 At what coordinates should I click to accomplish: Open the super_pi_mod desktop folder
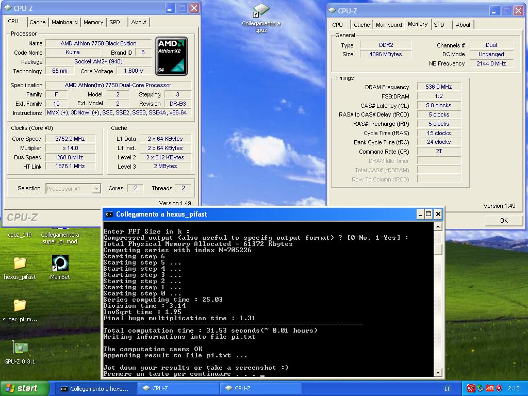(20, 310)
